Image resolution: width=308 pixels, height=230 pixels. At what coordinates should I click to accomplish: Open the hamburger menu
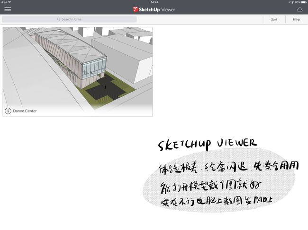(x=8, y=9)
